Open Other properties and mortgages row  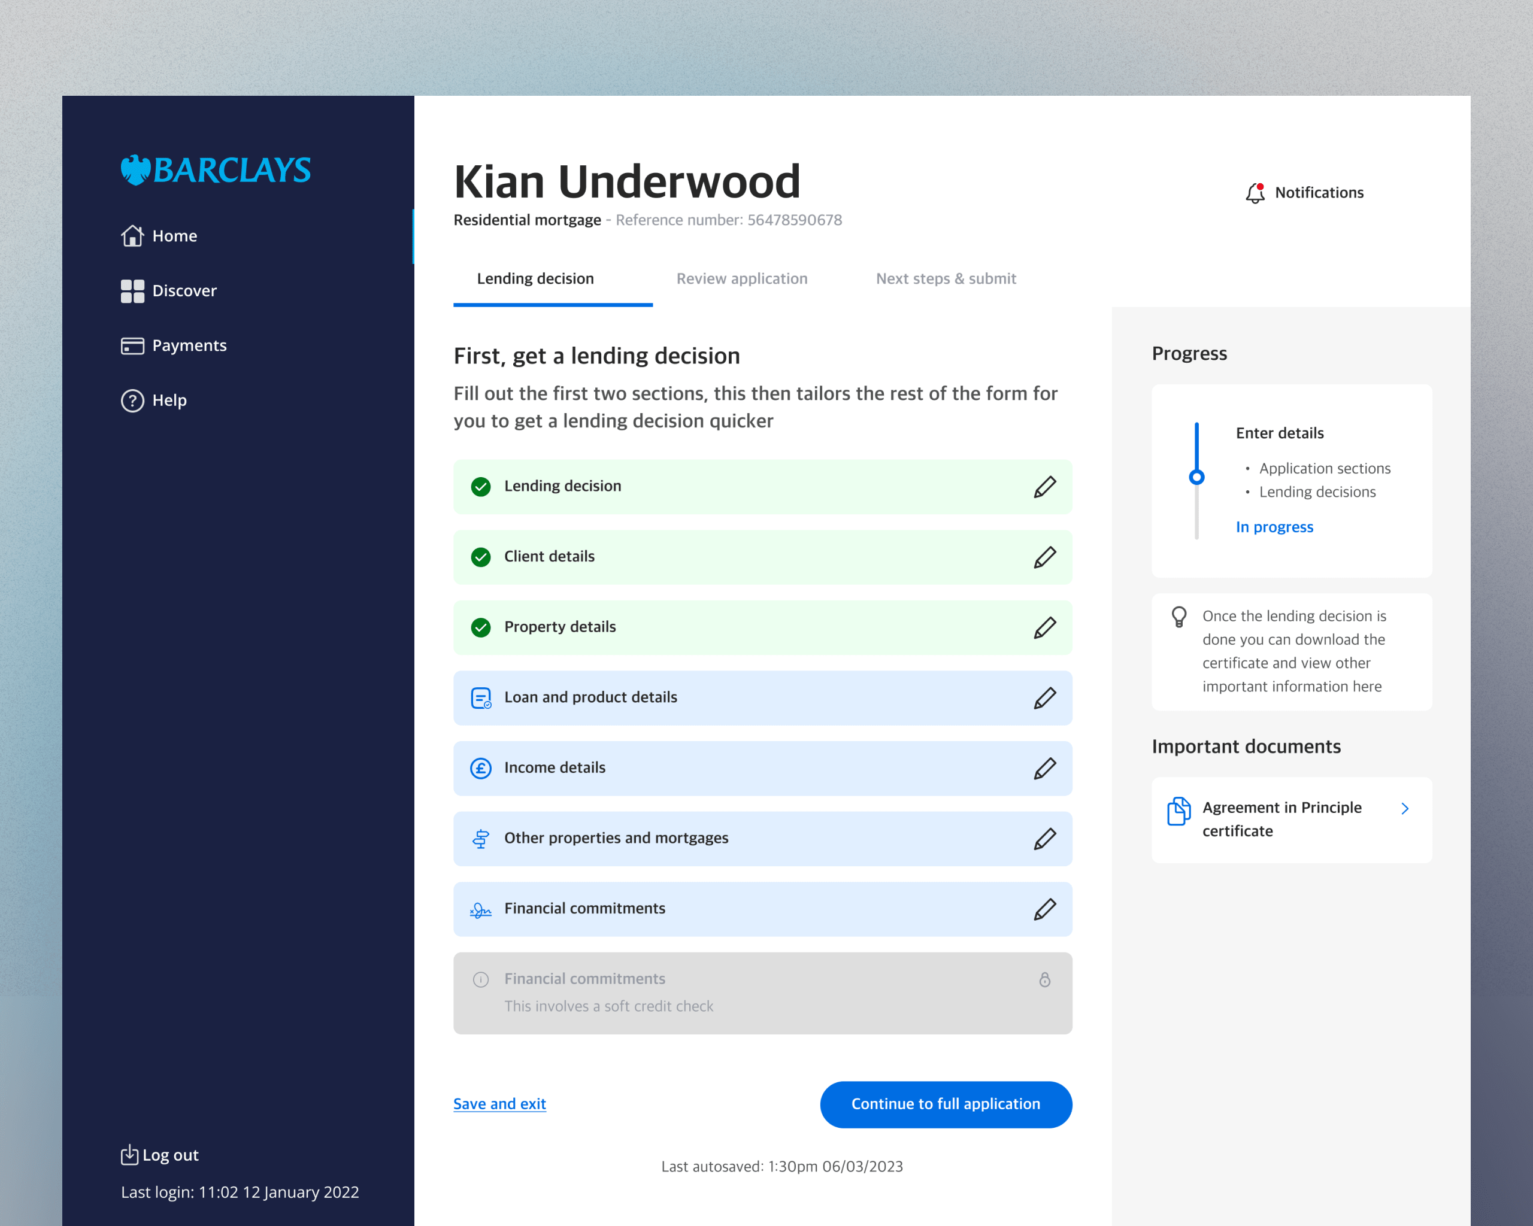(x=762, y=838)
